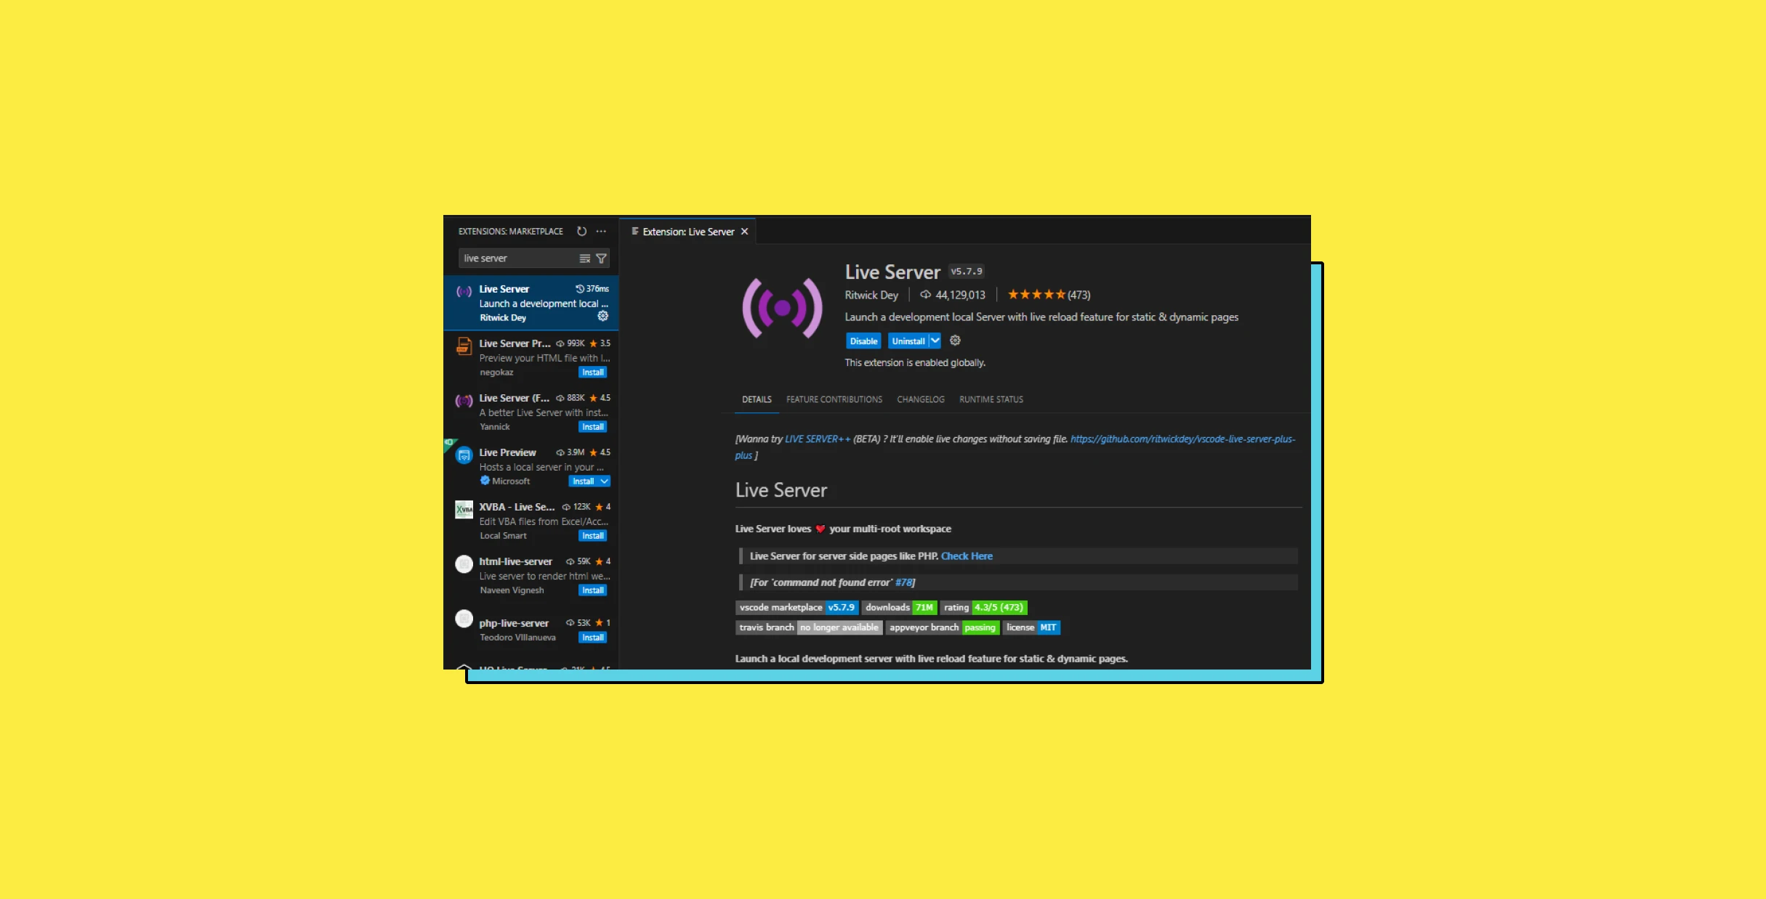Install Live Server by Yannick

(593, 427)
